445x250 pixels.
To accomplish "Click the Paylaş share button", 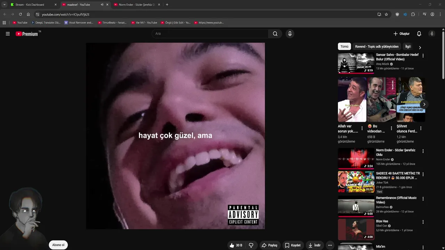I will pyautogui.click(x=269, y=245).
